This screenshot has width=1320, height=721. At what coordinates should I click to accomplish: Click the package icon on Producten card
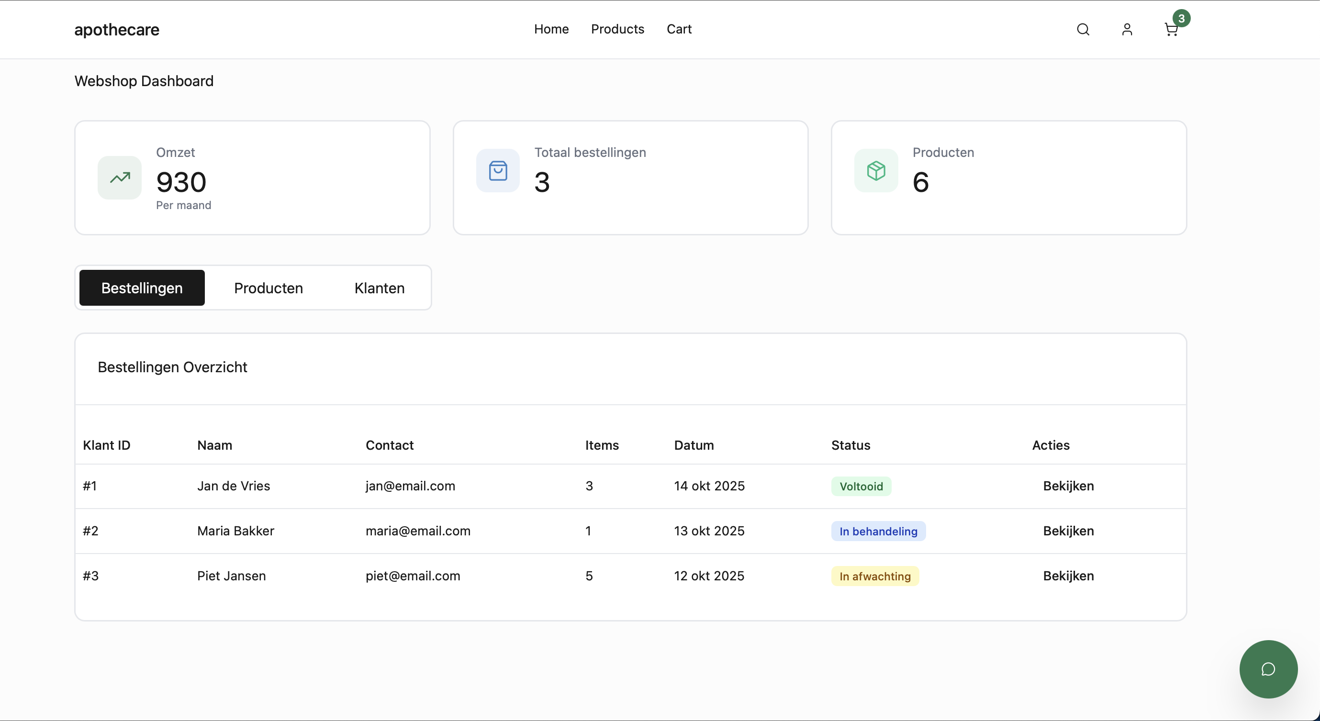[875, 170]
